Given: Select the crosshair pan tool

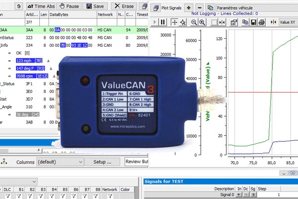Looking at the screenshot, I should (x=174, y=22).
